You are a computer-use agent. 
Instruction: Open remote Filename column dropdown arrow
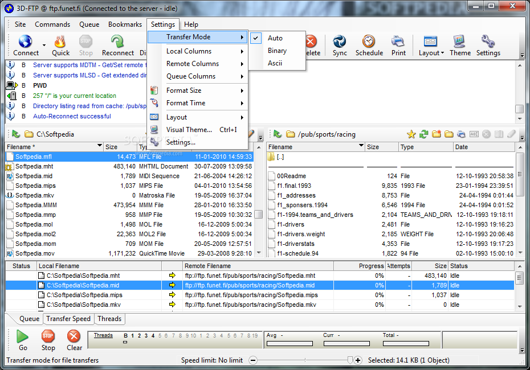(361, 146)
